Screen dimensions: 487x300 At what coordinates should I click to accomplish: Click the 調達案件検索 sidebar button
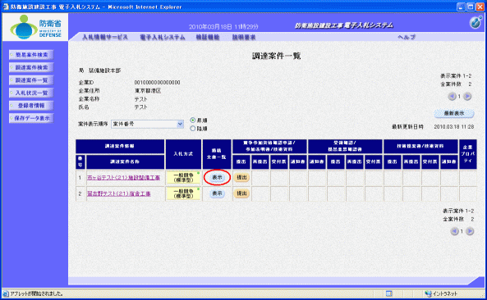[31, 67]
